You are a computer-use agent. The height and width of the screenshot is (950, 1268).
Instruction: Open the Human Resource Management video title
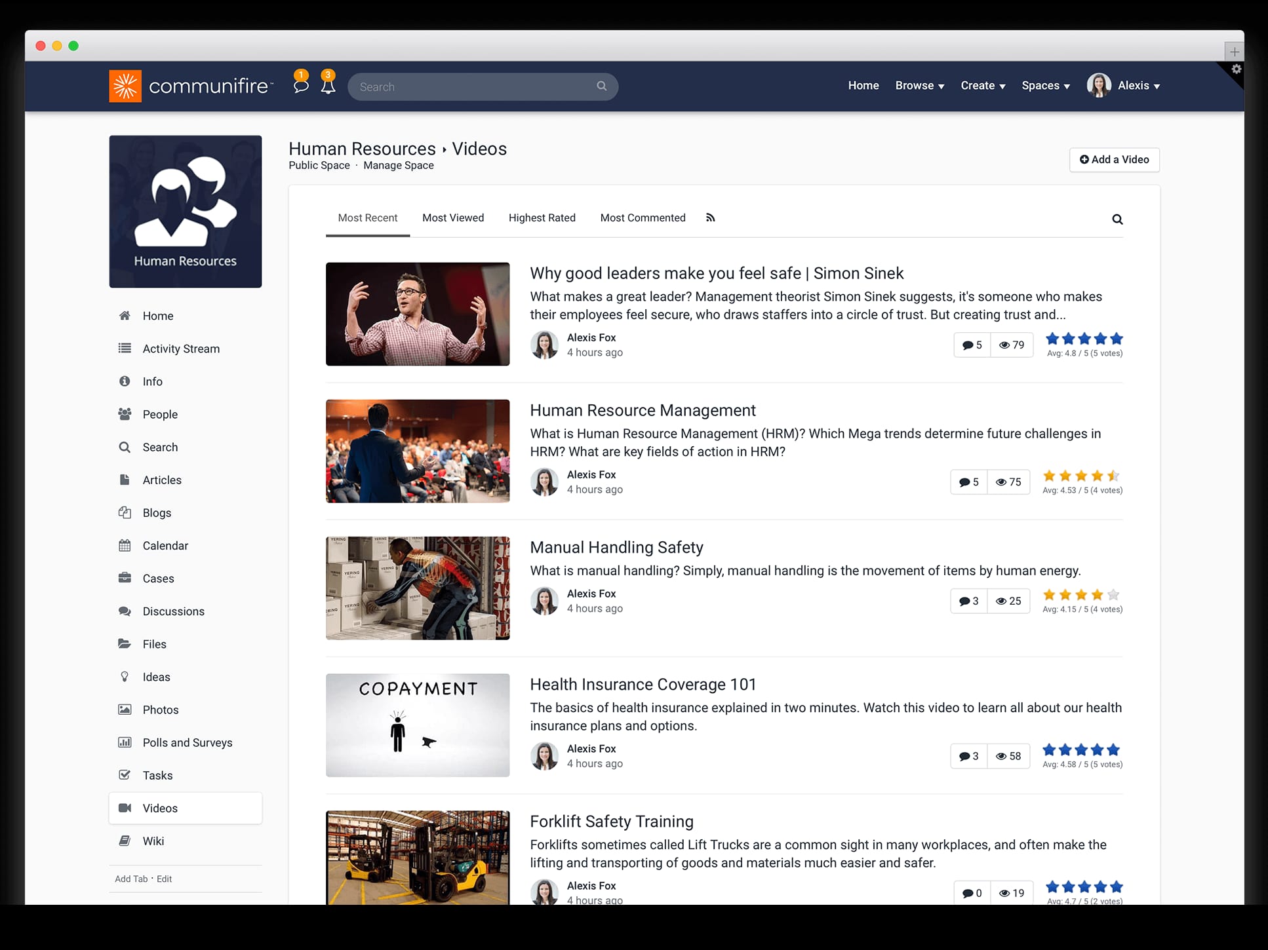tap(643, 410)
